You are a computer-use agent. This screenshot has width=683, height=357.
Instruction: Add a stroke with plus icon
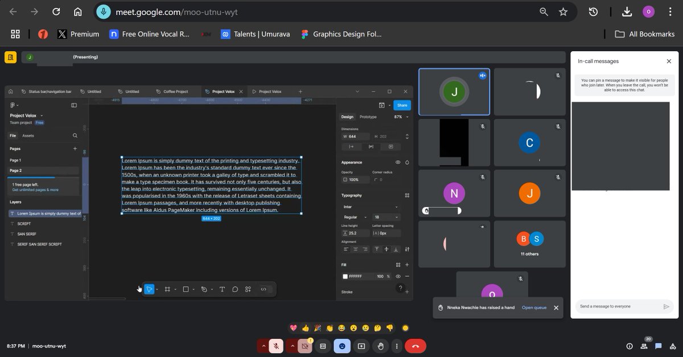(x=407, y=292)
